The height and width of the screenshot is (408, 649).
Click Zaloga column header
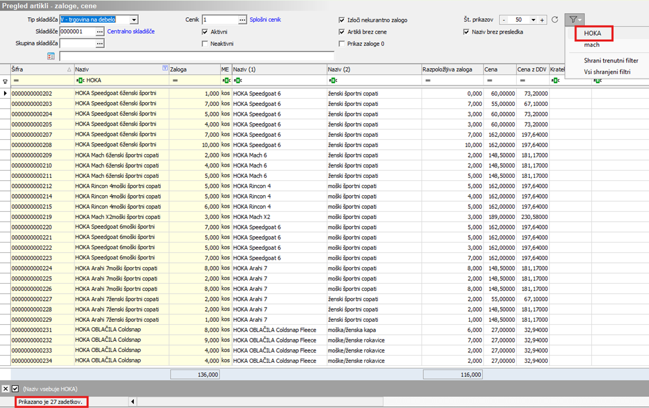click(x=195, y=69)
